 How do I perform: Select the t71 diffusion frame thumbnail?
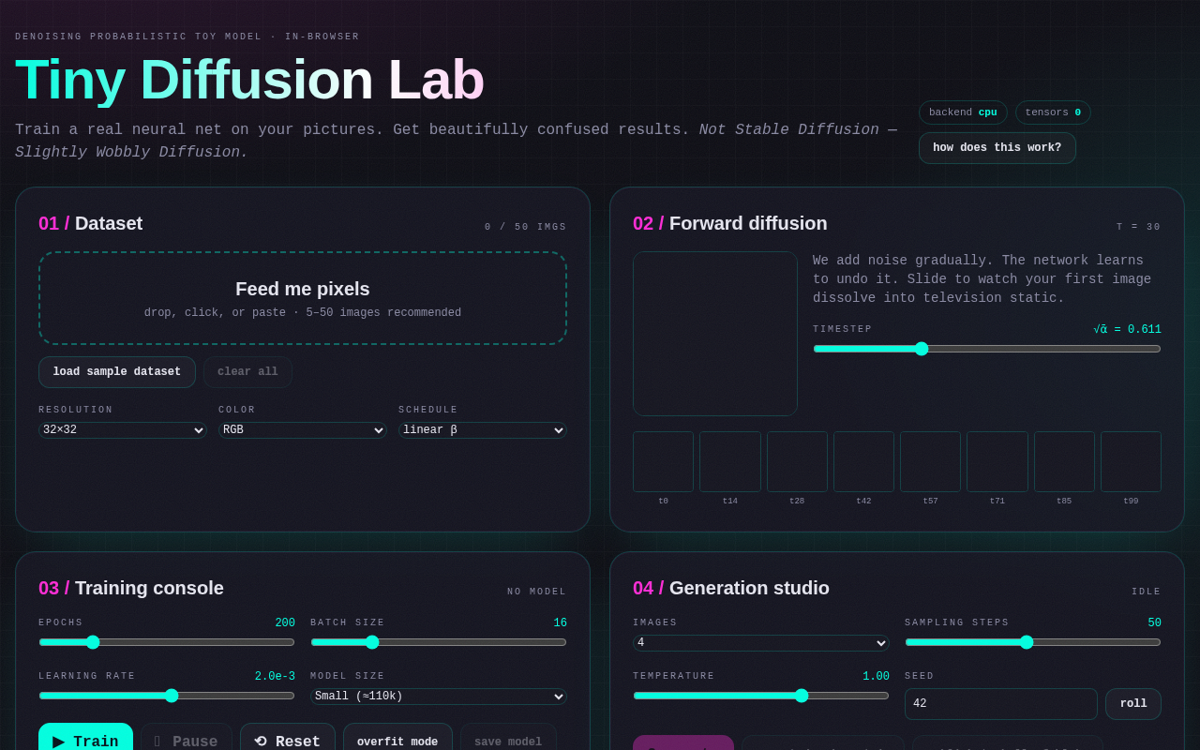click(x=997, y=461)
